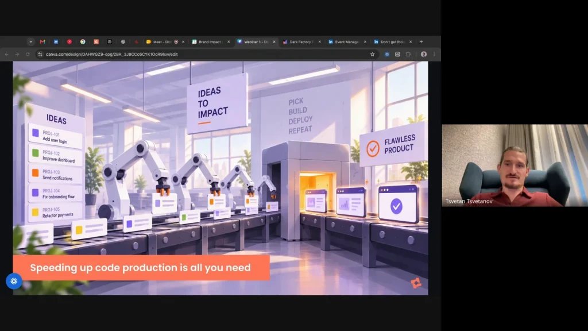Click the recording indicator on the Meet tab
588x331 pixels.
coord(176,41)
